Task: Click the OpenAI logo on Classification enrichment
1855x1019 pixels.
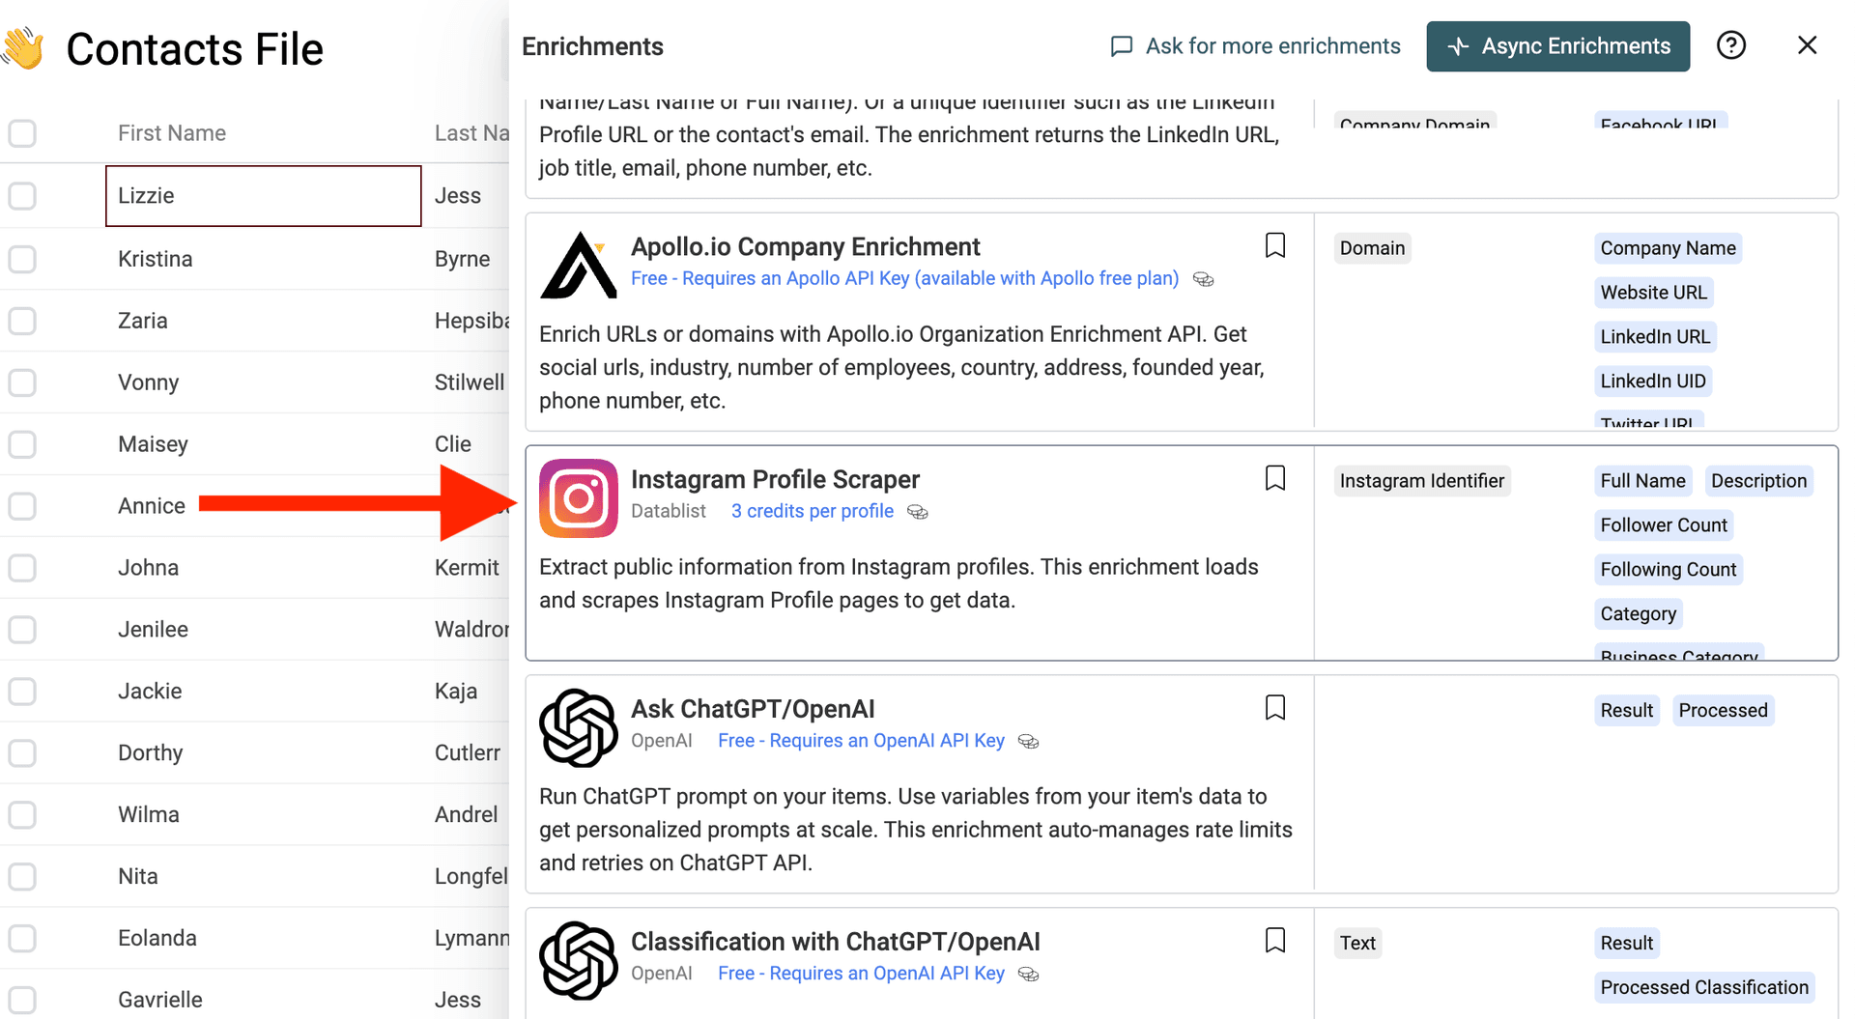Action: 578,960
